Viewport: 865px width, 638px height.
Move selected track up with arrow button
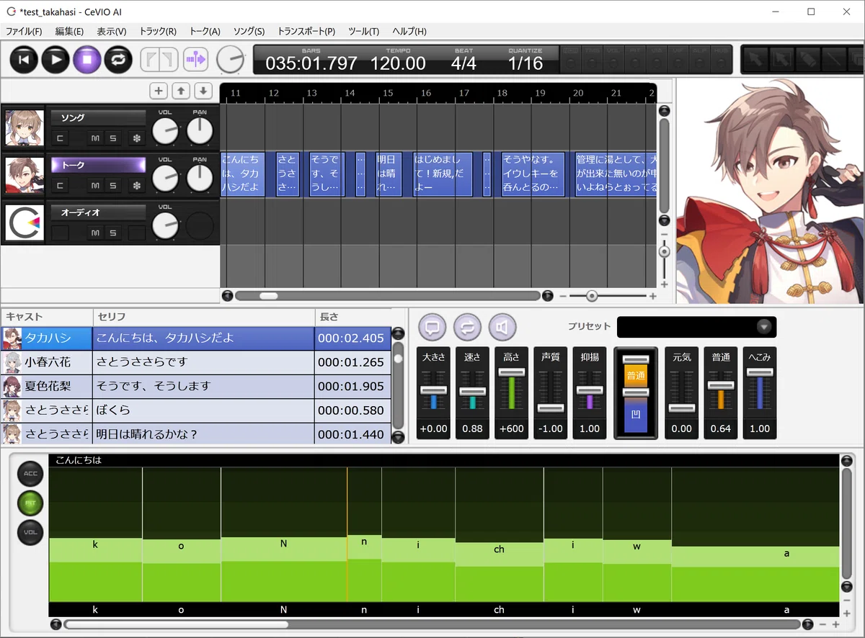tap(181, 91)
